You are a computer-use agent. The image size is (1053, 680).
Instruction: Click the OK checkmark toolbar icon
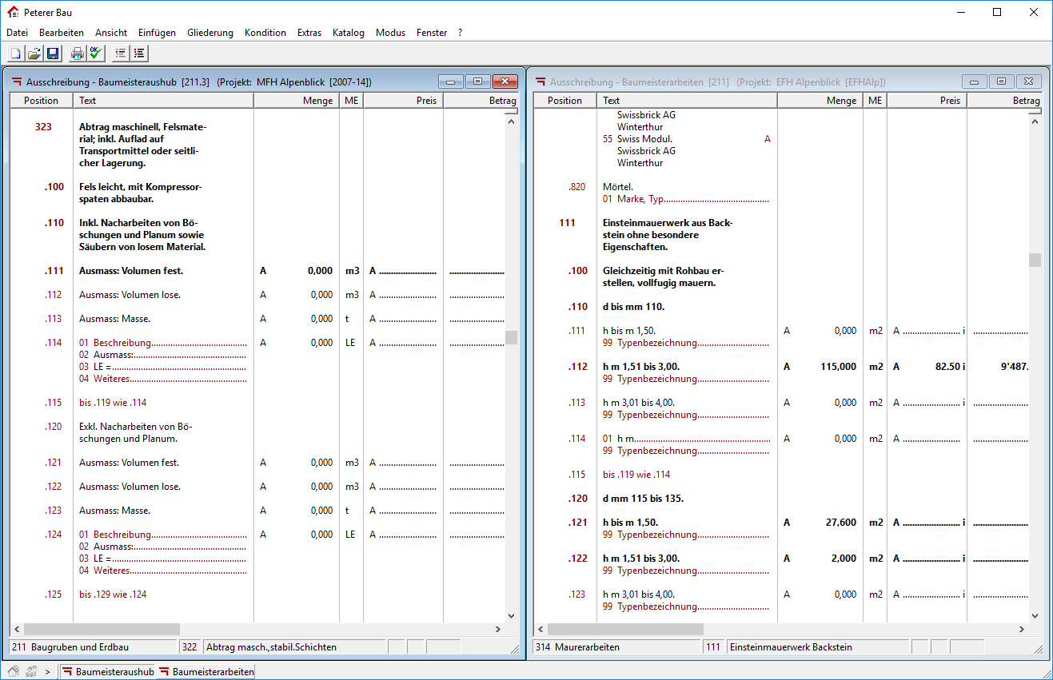point(96,54)
